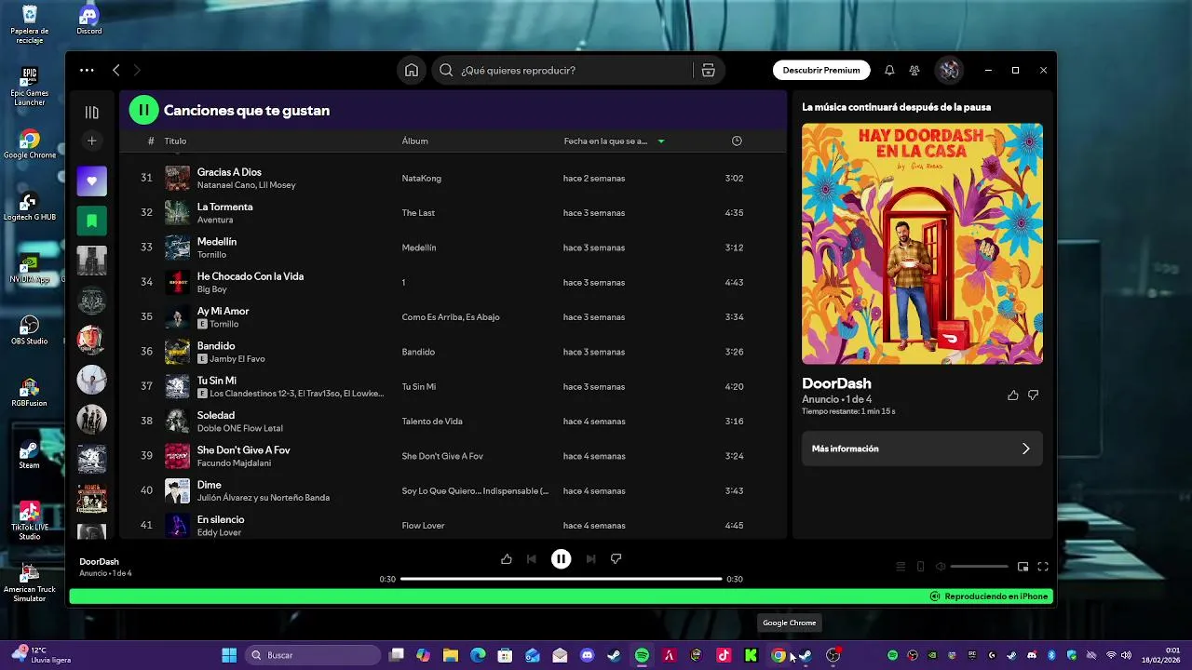This screenshot has height=670, width=1192.
Task: Open friend activity icon
Action: point(914,70)
